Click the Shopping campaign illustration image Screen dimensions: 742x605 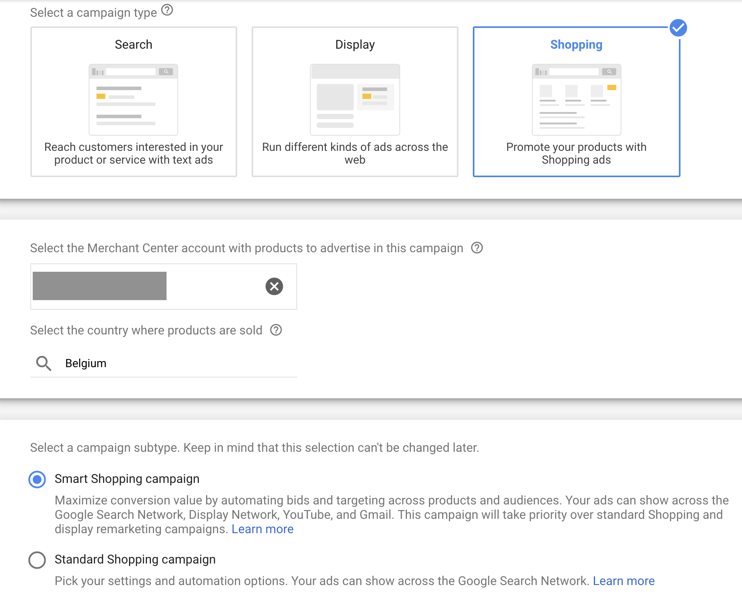[576, 100]
